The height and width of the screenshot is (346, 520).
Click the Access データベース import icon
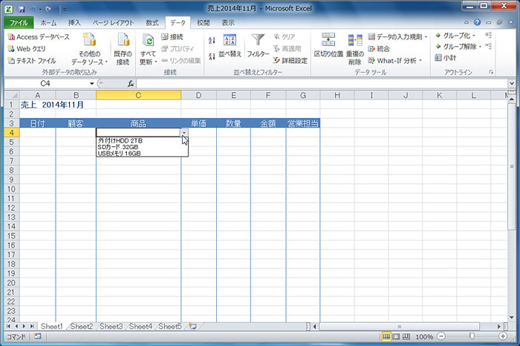coord(11,37)
